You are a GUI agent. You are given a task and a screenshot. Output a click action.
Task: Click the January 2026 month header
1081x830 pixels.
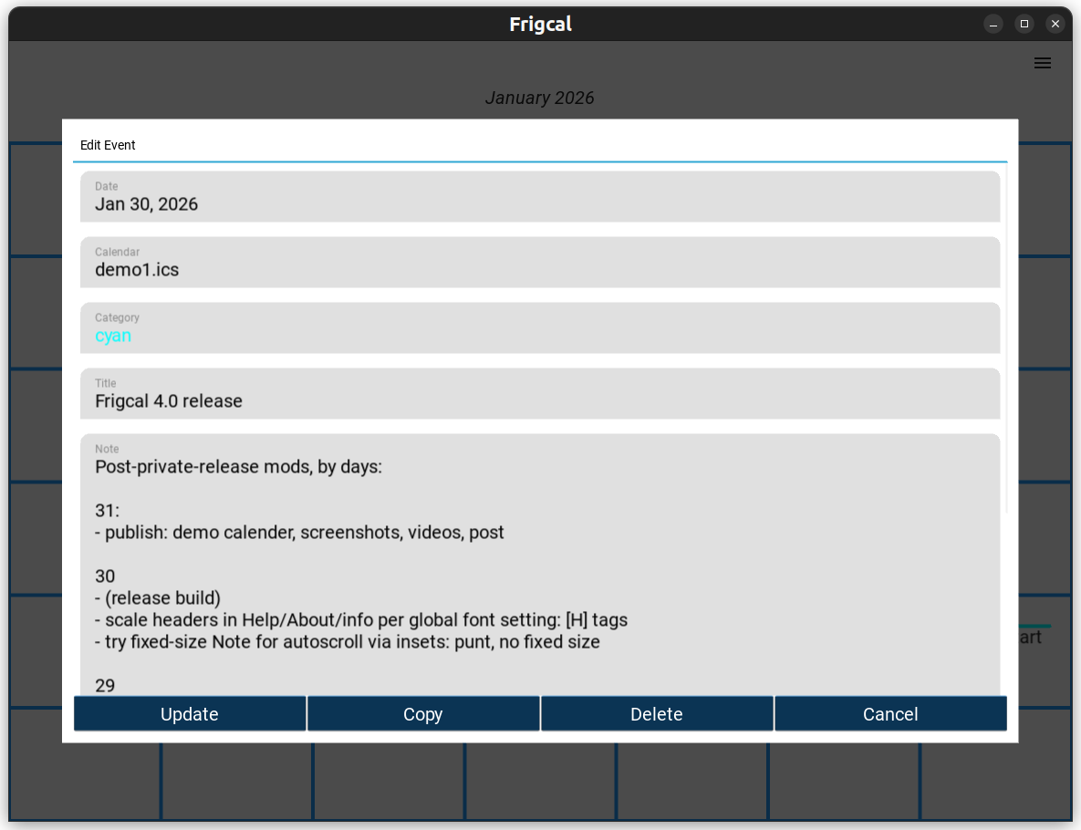[x=539, y=98]
